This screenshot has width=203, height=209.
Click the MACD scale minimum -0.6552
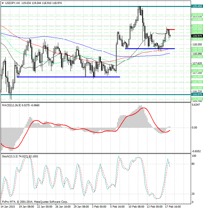click(x=196, y=151)
